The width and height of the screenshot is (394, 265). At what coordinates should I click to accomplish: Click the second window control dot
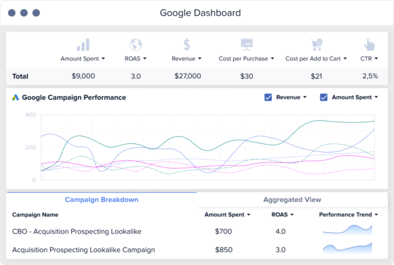pos(24,13)
